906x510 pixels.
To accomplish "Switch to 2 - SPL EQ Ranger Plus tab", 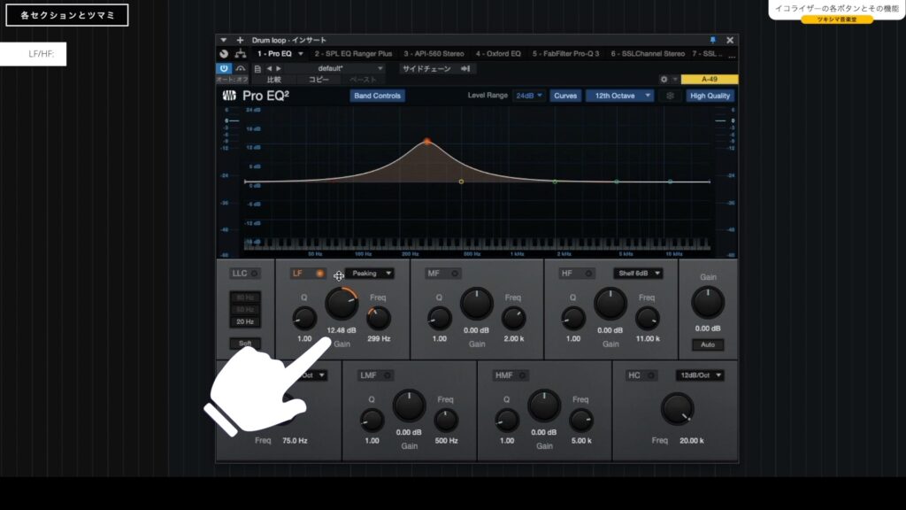I will [x=354, y=54].
